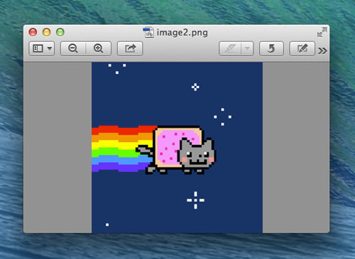The height and width of the screenshot is (259, 355).
Task: Show the Edit markup toolbar
Action: (x=302, y=49)
